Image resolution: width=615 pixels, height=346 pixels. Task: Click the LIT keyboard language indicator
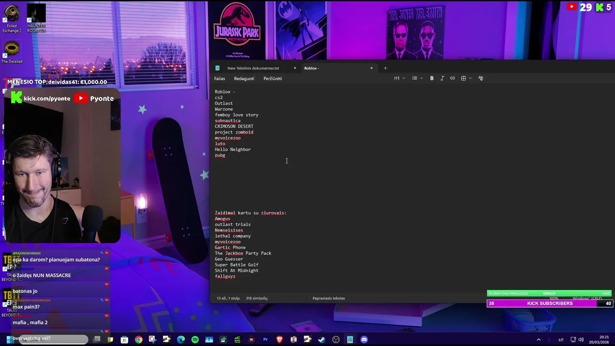point(561,340)
